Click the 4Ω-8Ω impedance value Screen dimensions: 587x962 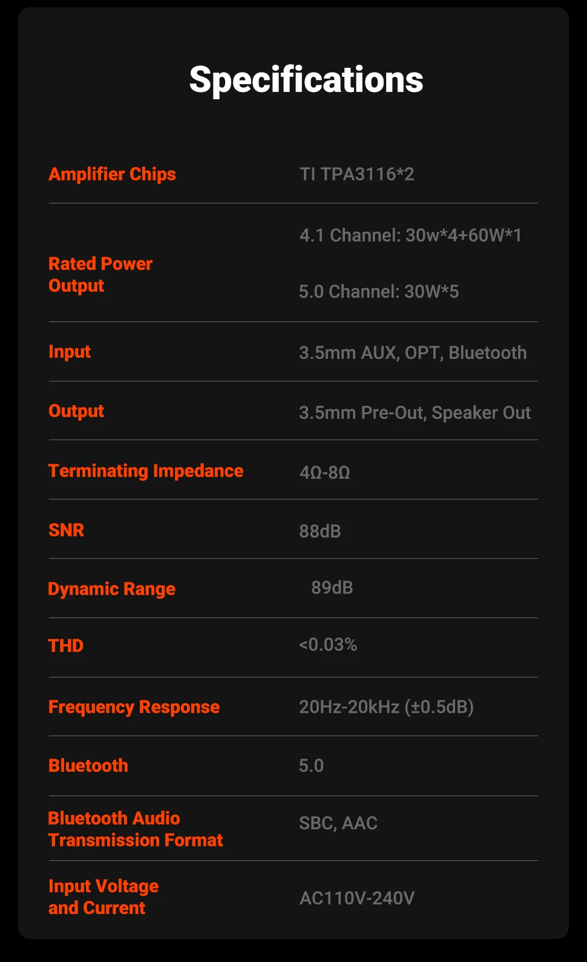coord(325,472)
